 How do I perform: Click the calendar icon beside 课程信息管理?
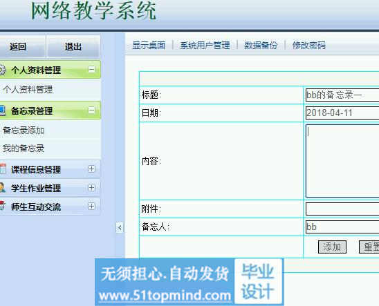click(3, 169)
